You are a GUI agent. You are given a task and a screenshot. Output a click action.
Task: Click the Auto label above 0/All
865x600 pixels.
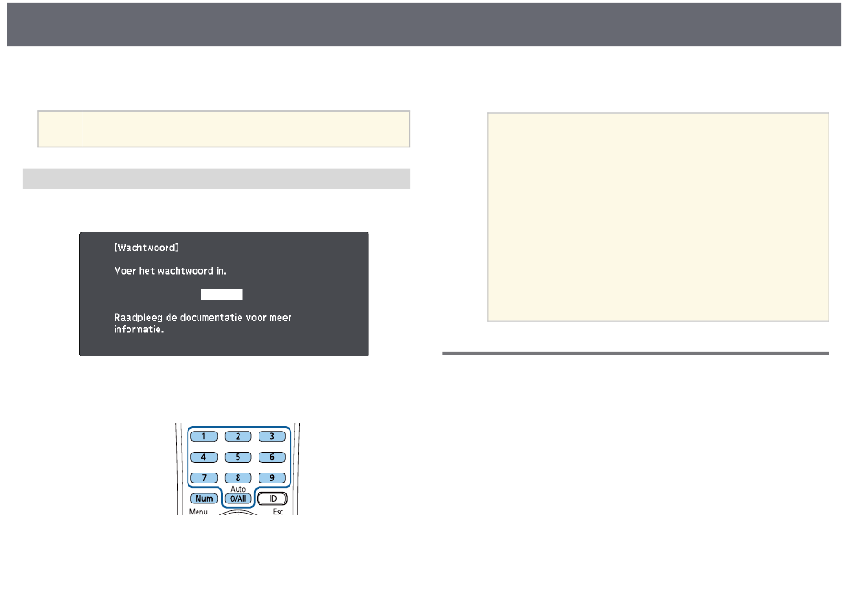[238, 489]
